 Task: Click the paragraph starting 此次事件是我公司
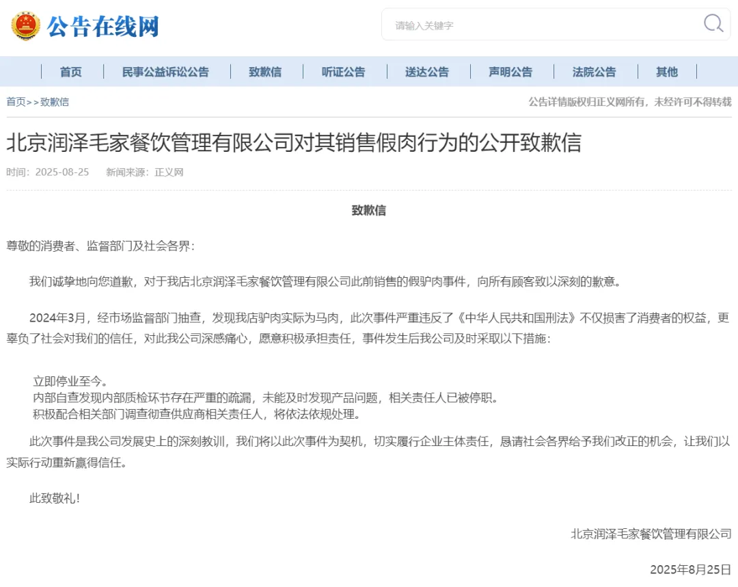[x=368, y=452]
